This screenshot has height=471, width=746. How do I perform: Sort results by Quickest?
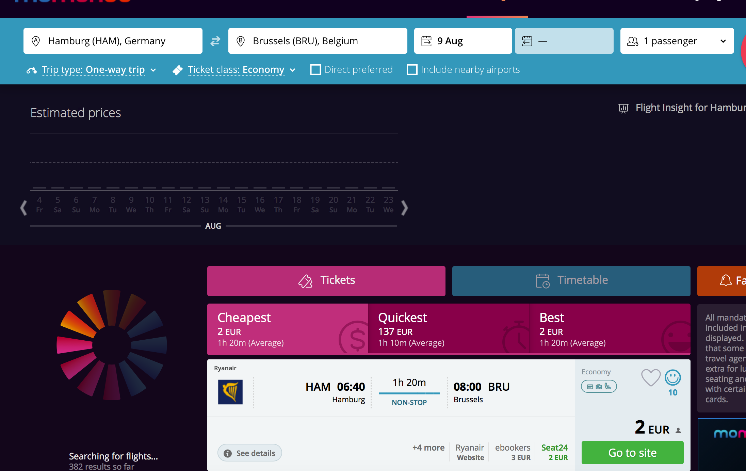tap(449, 329)
